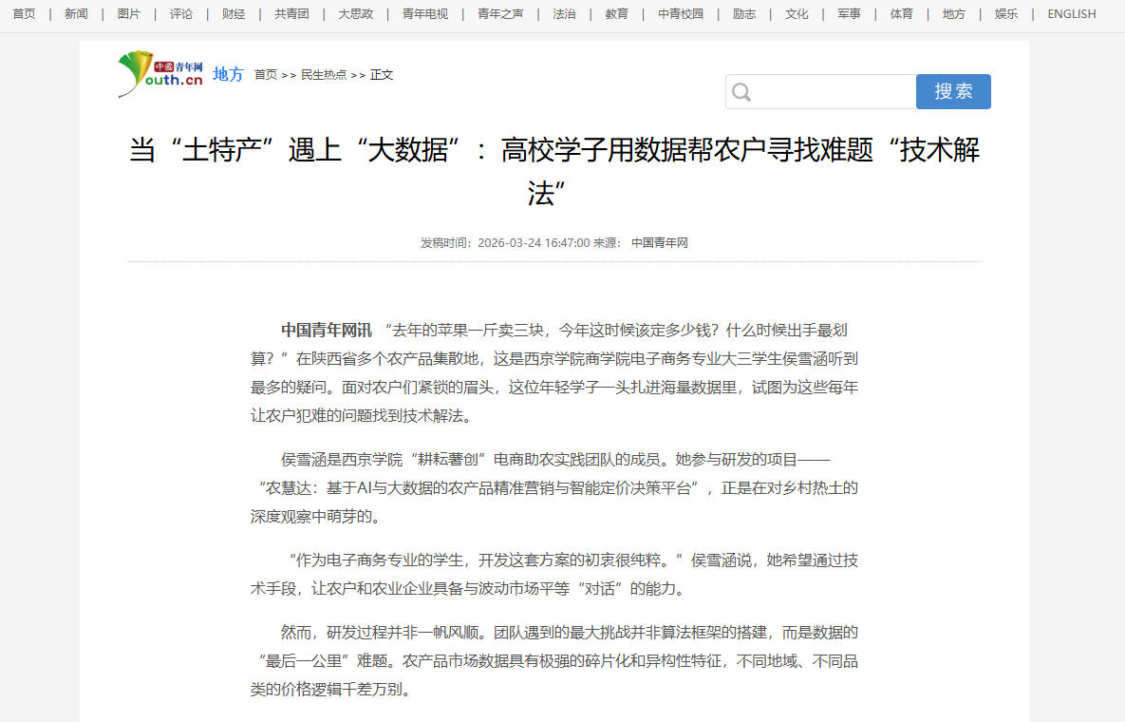
Task: Select 评论 in the navigation bar
Action: [180, 14]
